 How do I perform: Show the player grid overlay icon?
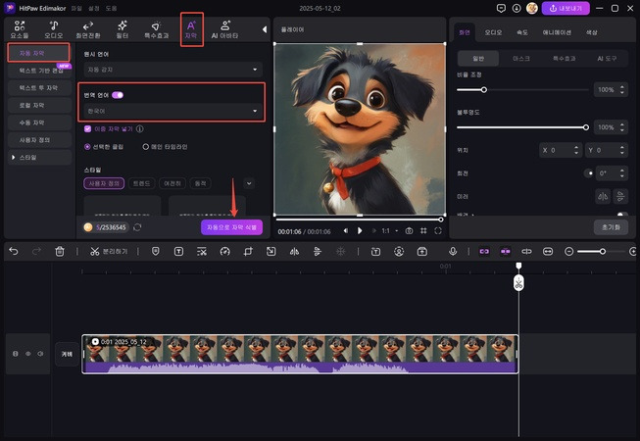click(x=423, y=231)
